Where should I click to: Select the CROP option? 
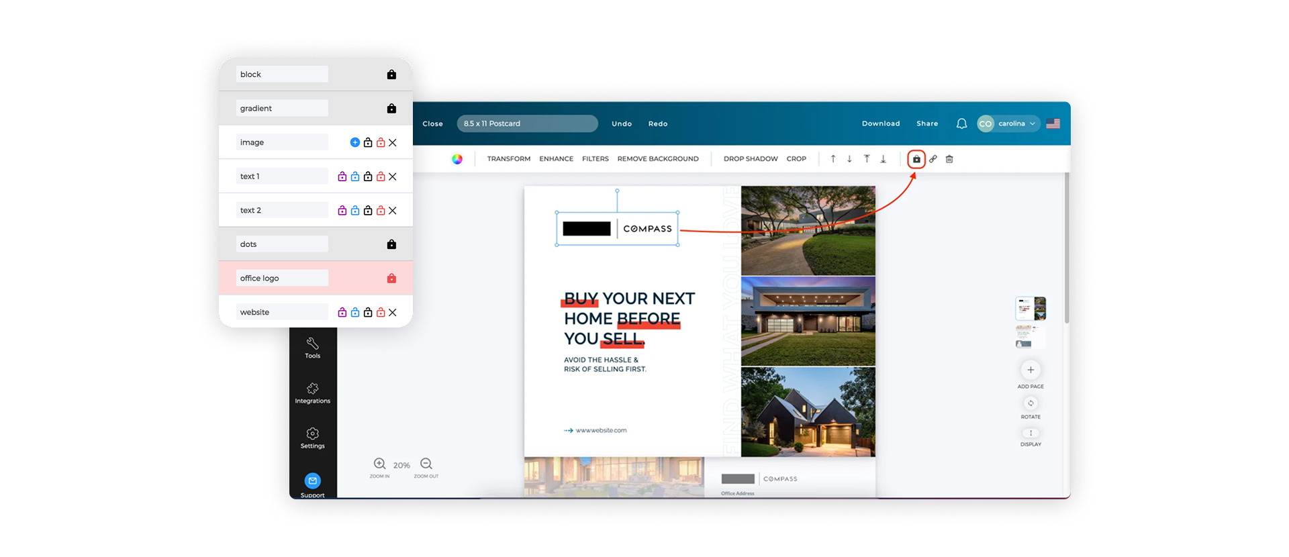click(796, 159)
